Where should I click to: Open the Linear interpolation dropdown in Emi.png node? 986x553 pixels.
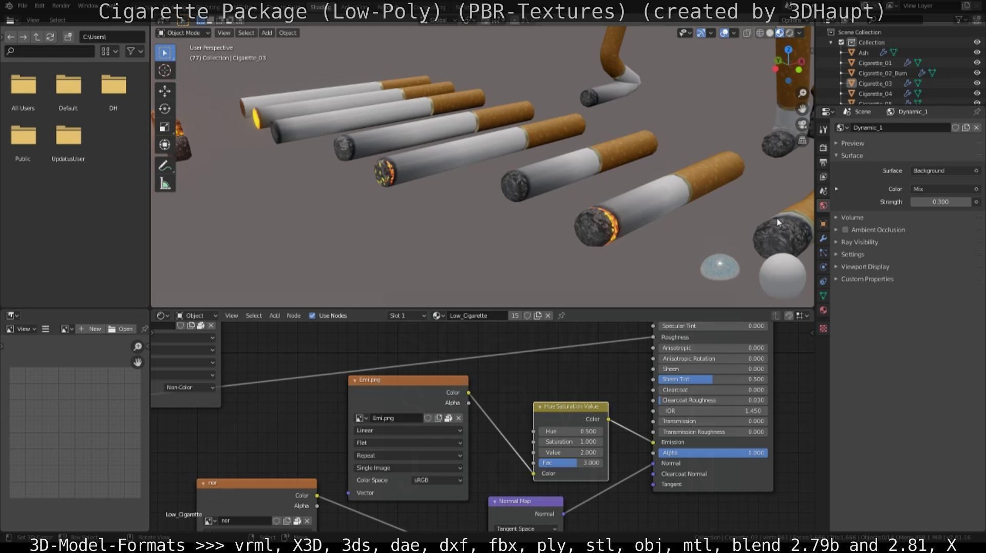click(408, 431)
